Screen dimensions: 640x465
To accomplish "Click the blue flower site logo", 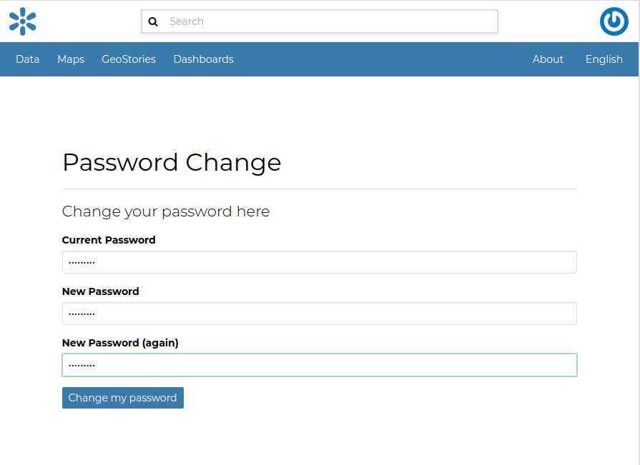I will tap(22, 21).
